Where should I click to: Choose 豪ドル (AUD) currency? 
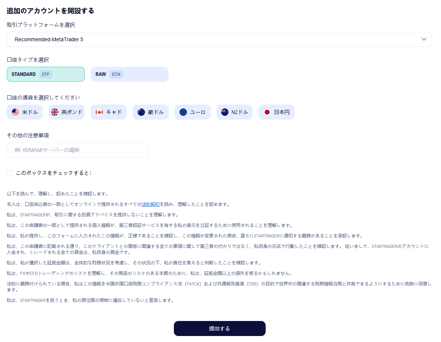coord(151,112)
